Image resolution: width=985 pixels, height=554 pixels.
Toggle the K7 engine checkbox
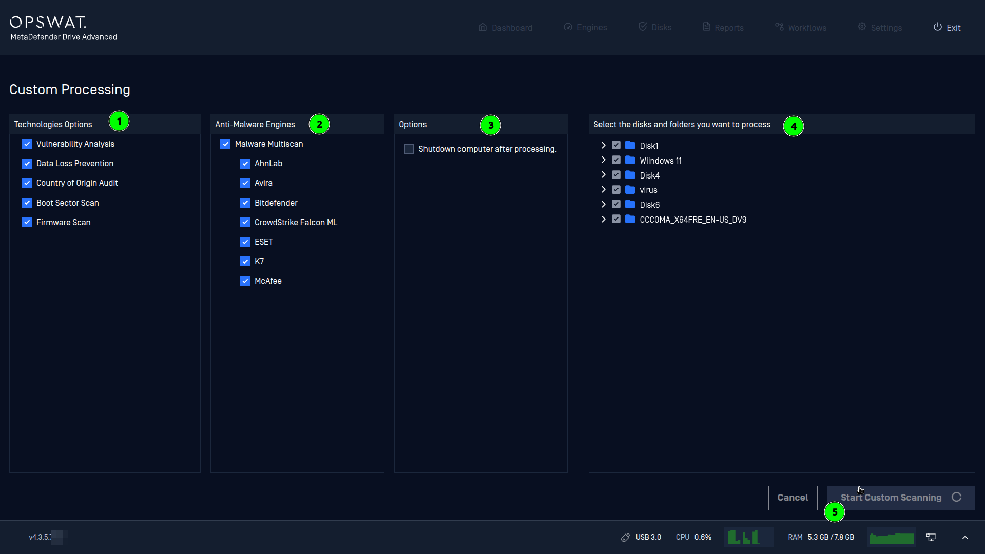tap(245, 262)
